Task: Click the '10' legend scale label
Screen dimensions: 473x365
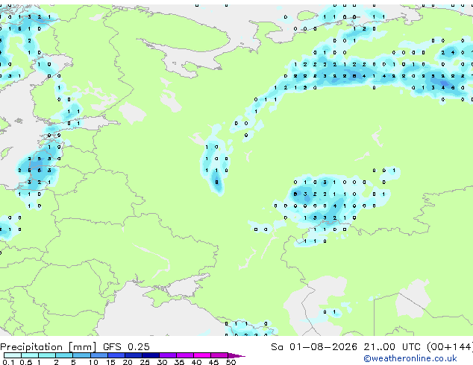Action: [93, 362]
